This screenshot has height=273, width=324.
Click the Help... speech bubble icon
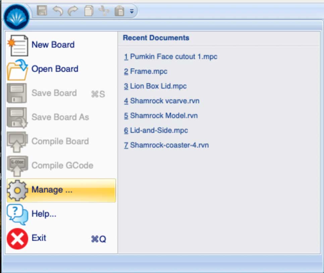point(17,214)
